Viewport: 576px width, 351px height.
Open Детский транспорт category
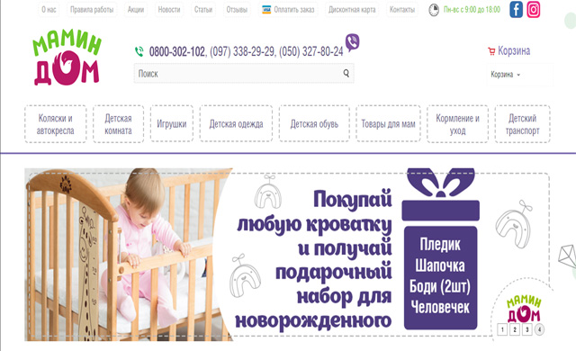[x=522, y=124]
